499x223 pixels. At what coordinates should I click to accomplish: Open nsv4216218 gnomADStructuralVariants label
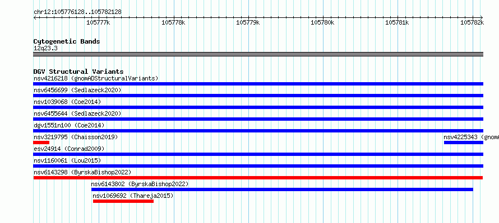click(x=96, y=78)
